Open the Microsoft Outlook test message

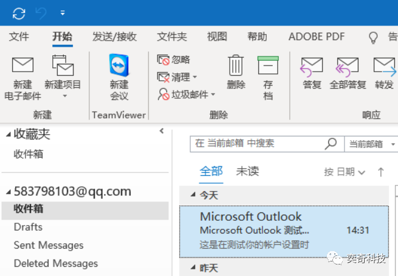284,232
